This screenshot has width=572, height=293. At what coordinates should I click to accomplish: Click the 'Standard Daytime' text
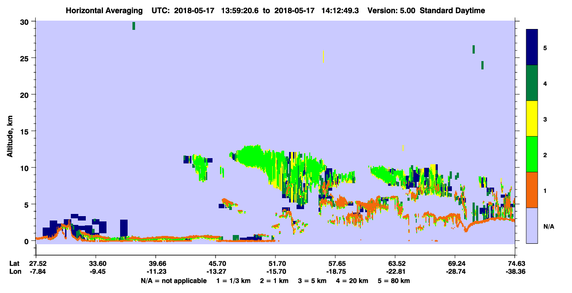[x=452, y=11]
